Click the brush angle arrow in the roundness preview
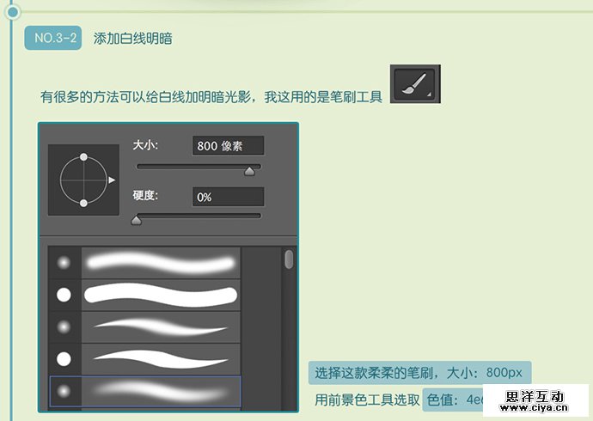593x421 pixels. pyautogui.click(x=112, y=180)
